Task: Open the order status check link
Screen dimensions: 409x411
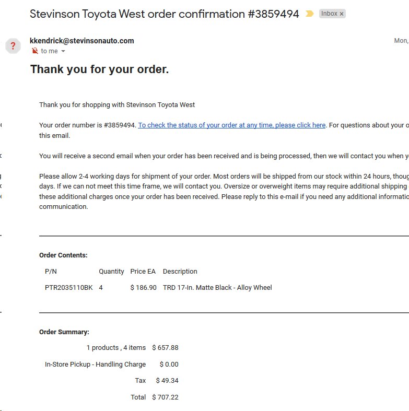Action: [x=232, y=125]
